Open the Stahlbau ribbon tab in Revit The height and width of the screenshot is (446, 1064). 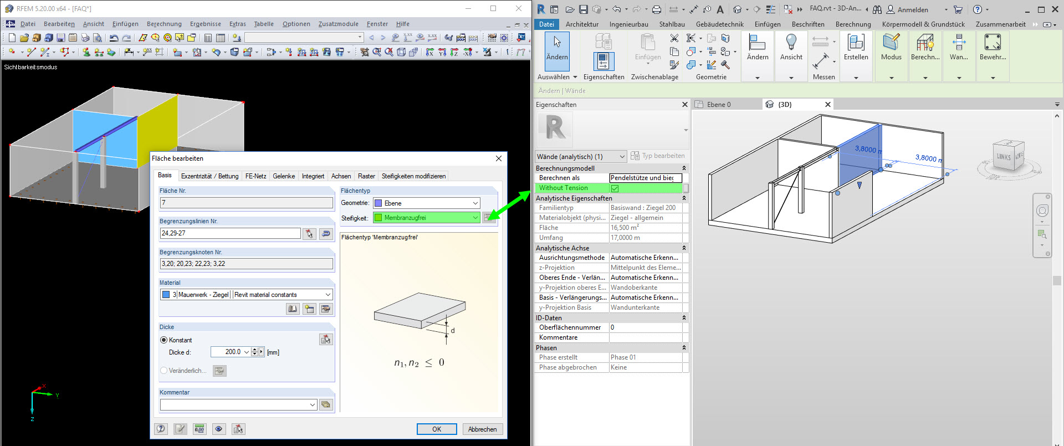(x=672, y=24)
